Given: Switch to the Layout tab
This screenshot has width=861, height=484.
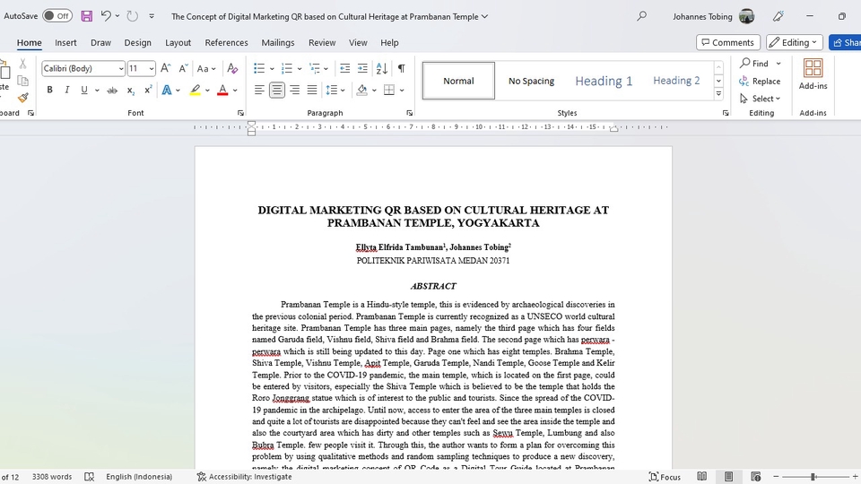Looking at the screenshot, I should point(178,42).
